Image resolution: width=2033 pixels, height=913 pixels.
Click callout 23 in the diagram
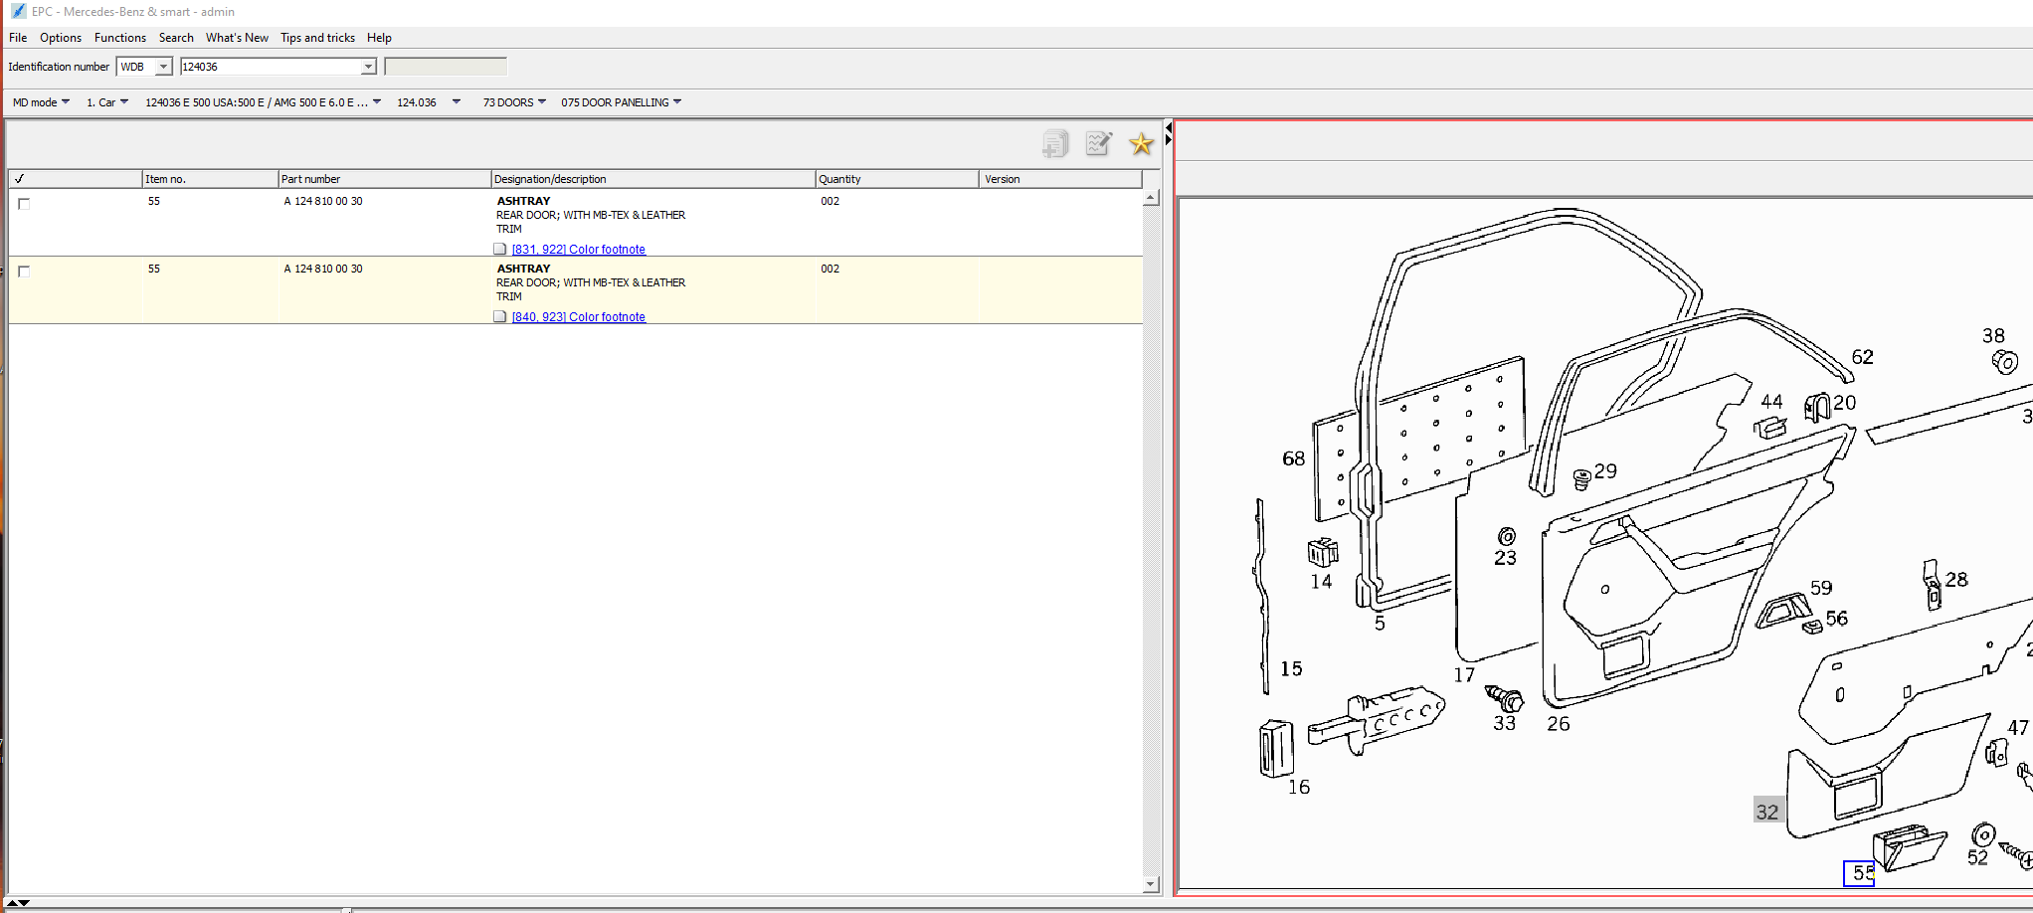click(1505, 558)
